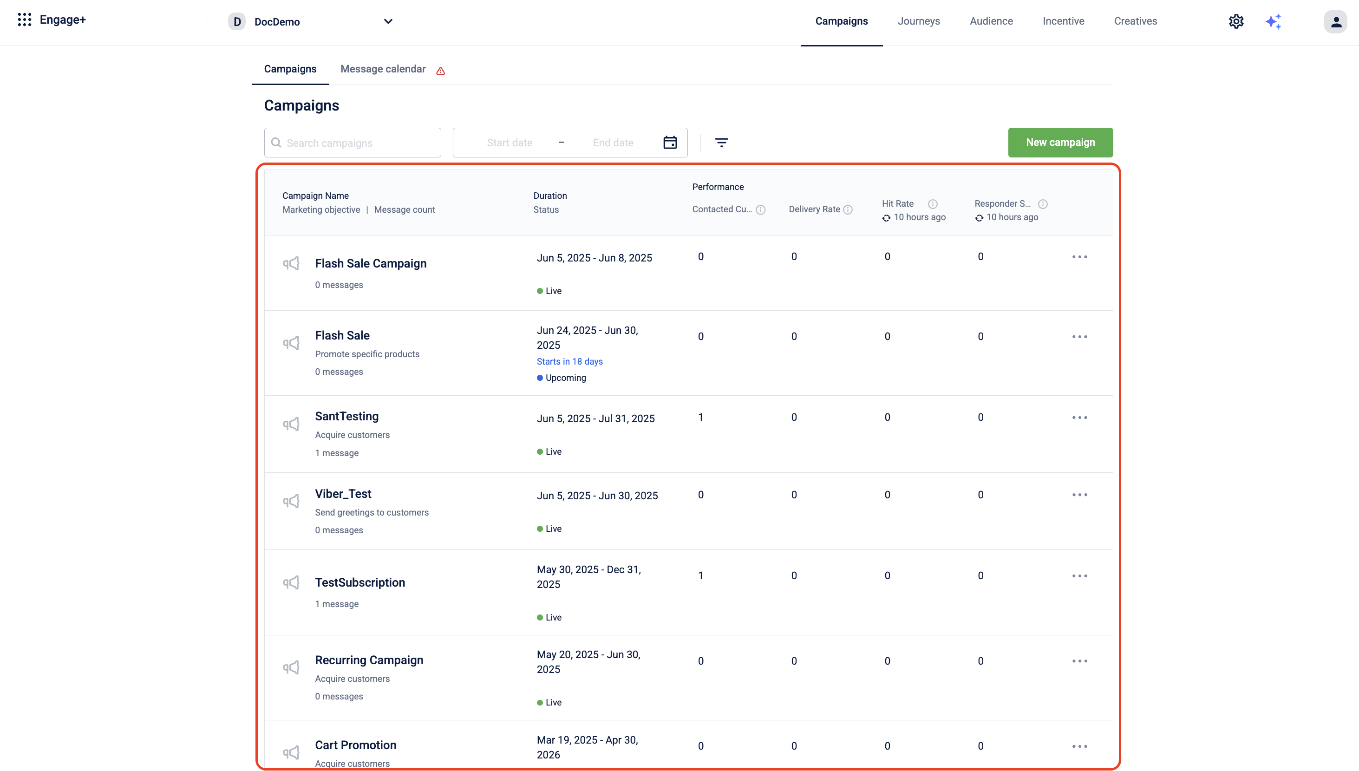Image resolution: width=1359 pixels, height=771 pixels.
Task: Open the app launcher grid icon
Action: pyautogui.click(x=24, y=20)
